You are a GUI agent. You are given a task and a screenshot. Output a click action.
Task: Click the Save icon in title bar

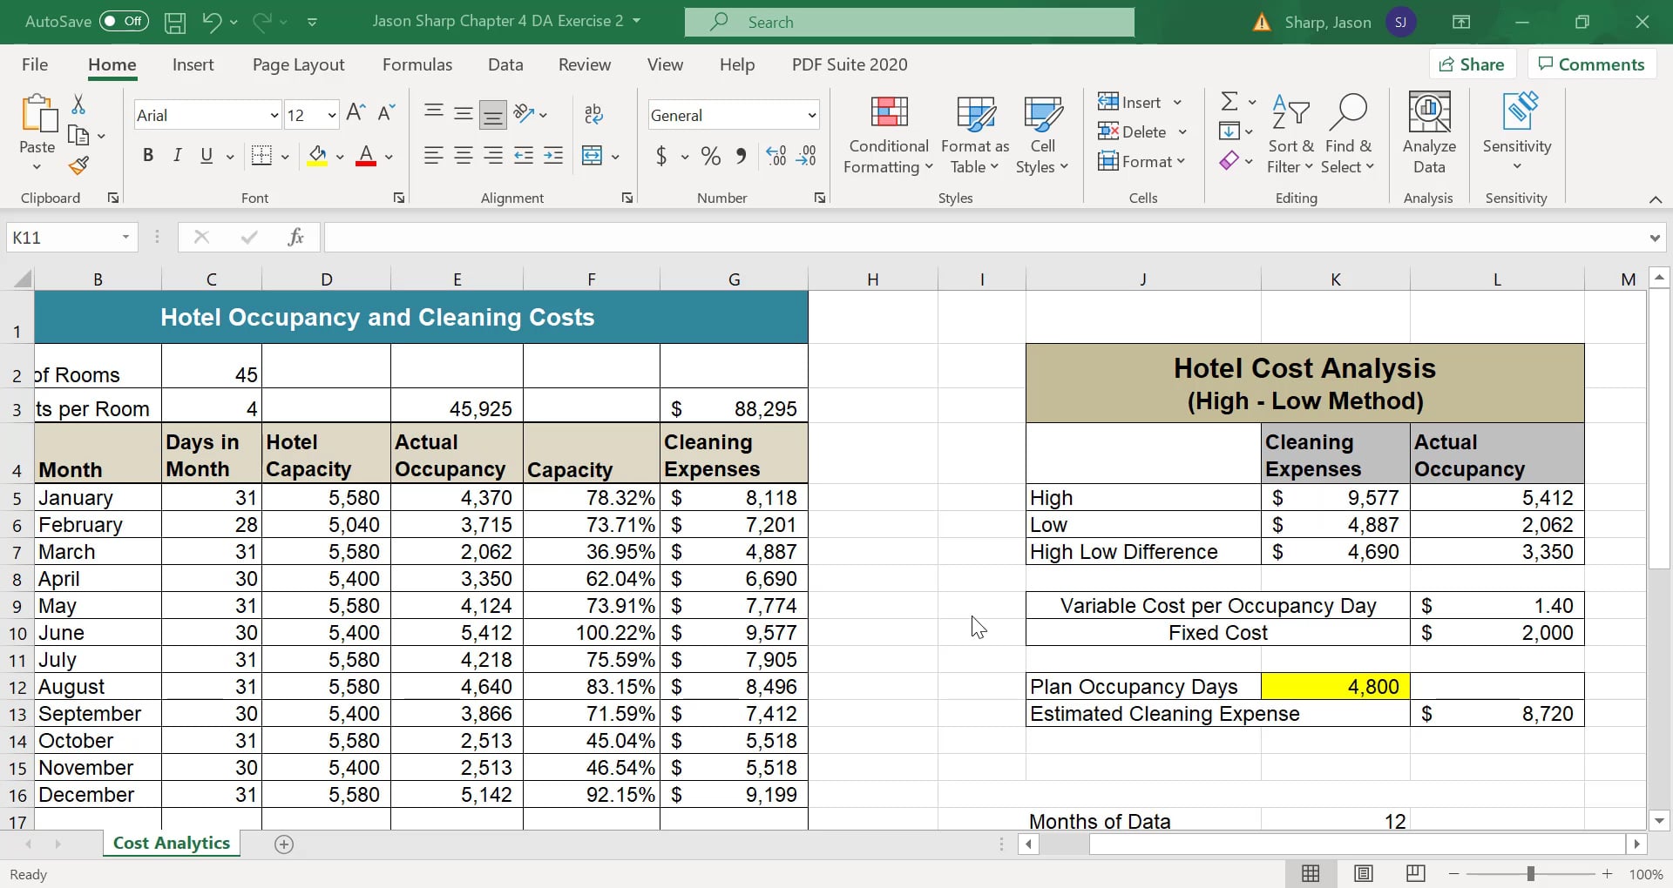tap(175, 22)
